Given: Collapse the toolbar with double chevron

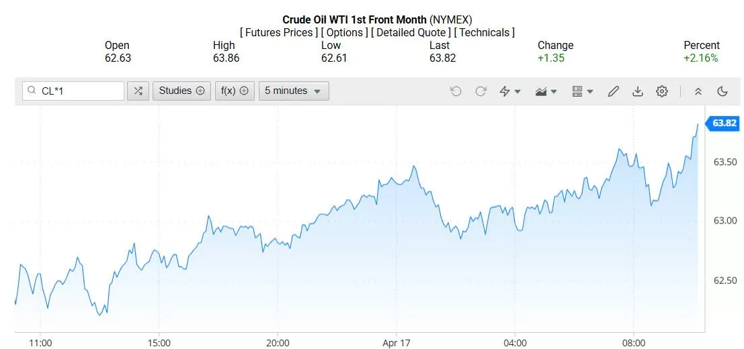Looking at the screenshot, I should pos(698,91).
